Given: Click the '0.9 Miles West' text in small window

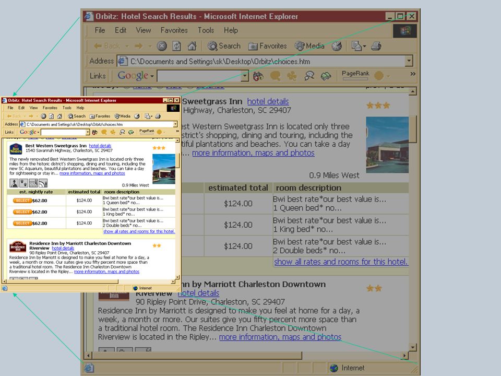Looking at the screenshot, I should (x=135, y=185).
